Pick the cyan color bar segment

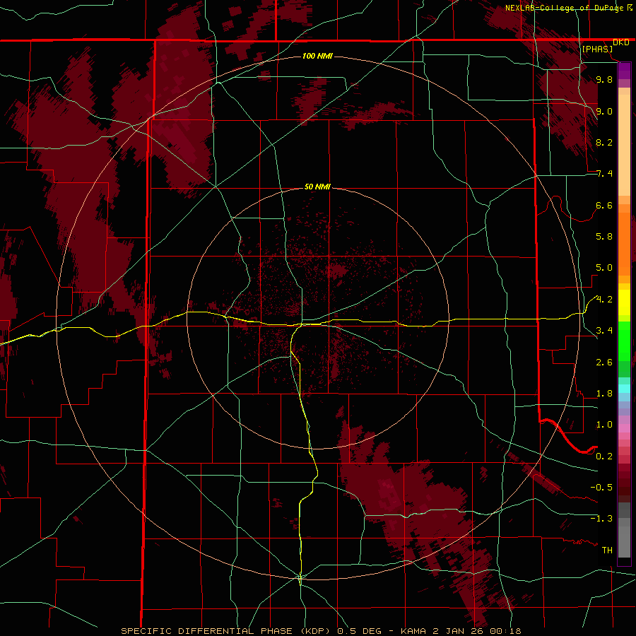tap(624, 389)
